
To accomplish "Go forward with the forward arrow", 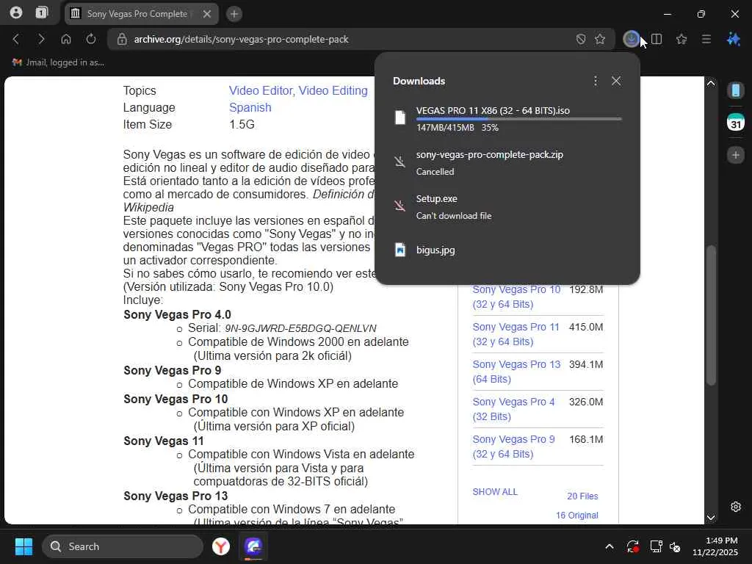I will pos(41,39).
